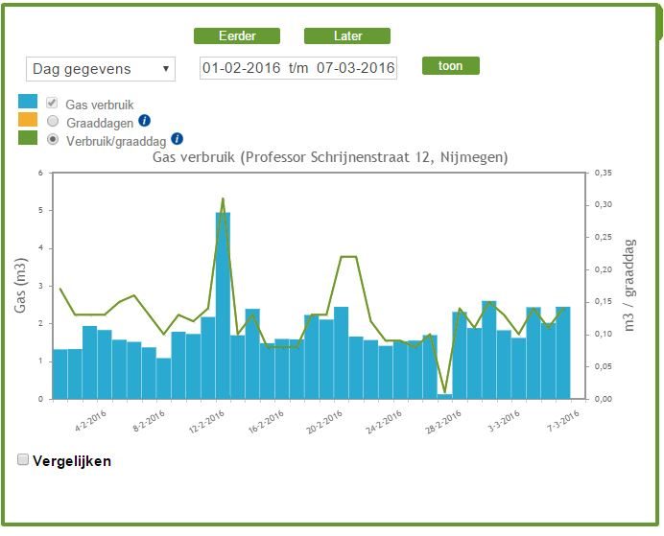The width and height of the screenshot is (664, 536).
Task: Click the orange Graaddagen color swatch
Action: tap(28, 120)
